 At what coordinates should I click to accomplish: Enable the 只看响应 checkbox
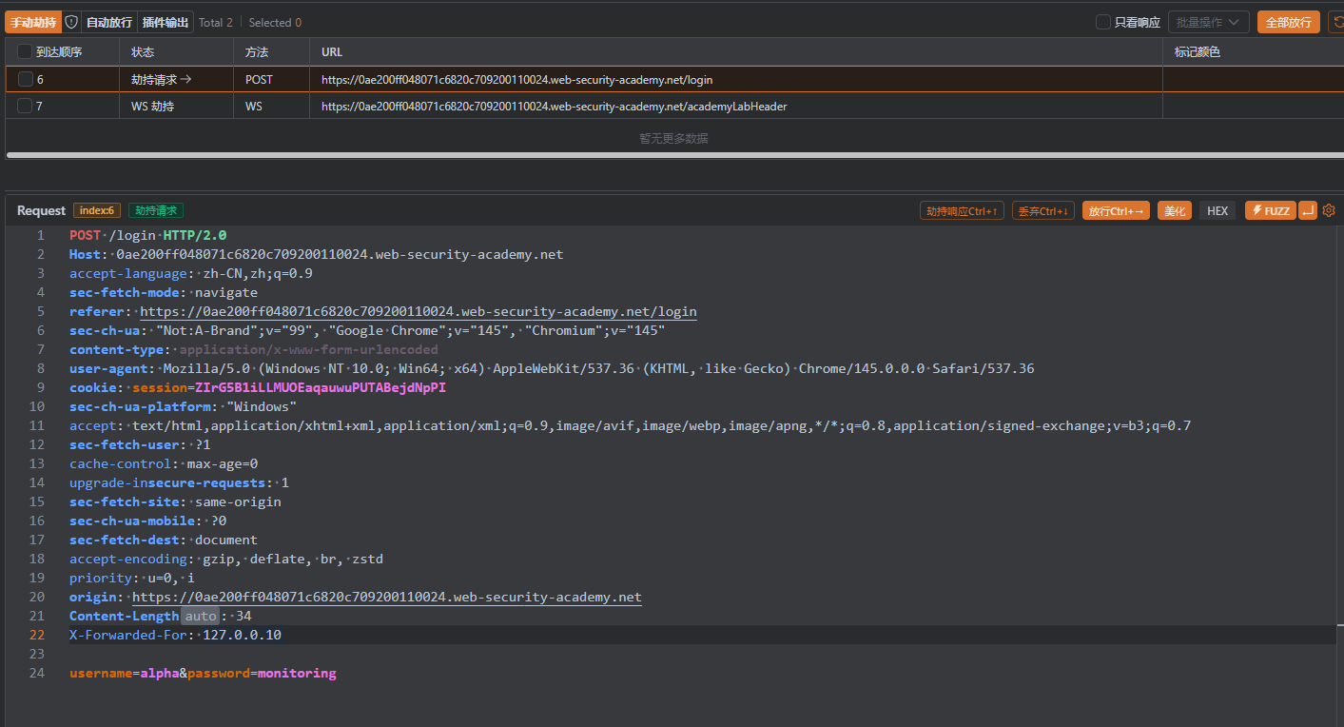tap(1103, 22)
